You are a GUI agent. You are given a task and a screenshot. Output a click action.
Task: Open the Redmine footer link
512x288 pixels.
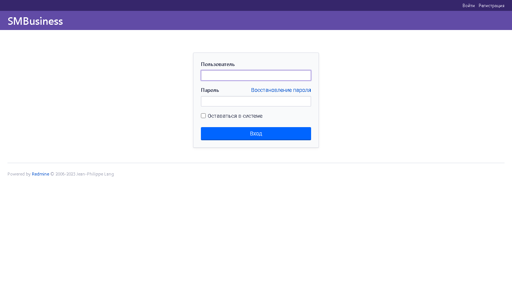click(40, 174)
